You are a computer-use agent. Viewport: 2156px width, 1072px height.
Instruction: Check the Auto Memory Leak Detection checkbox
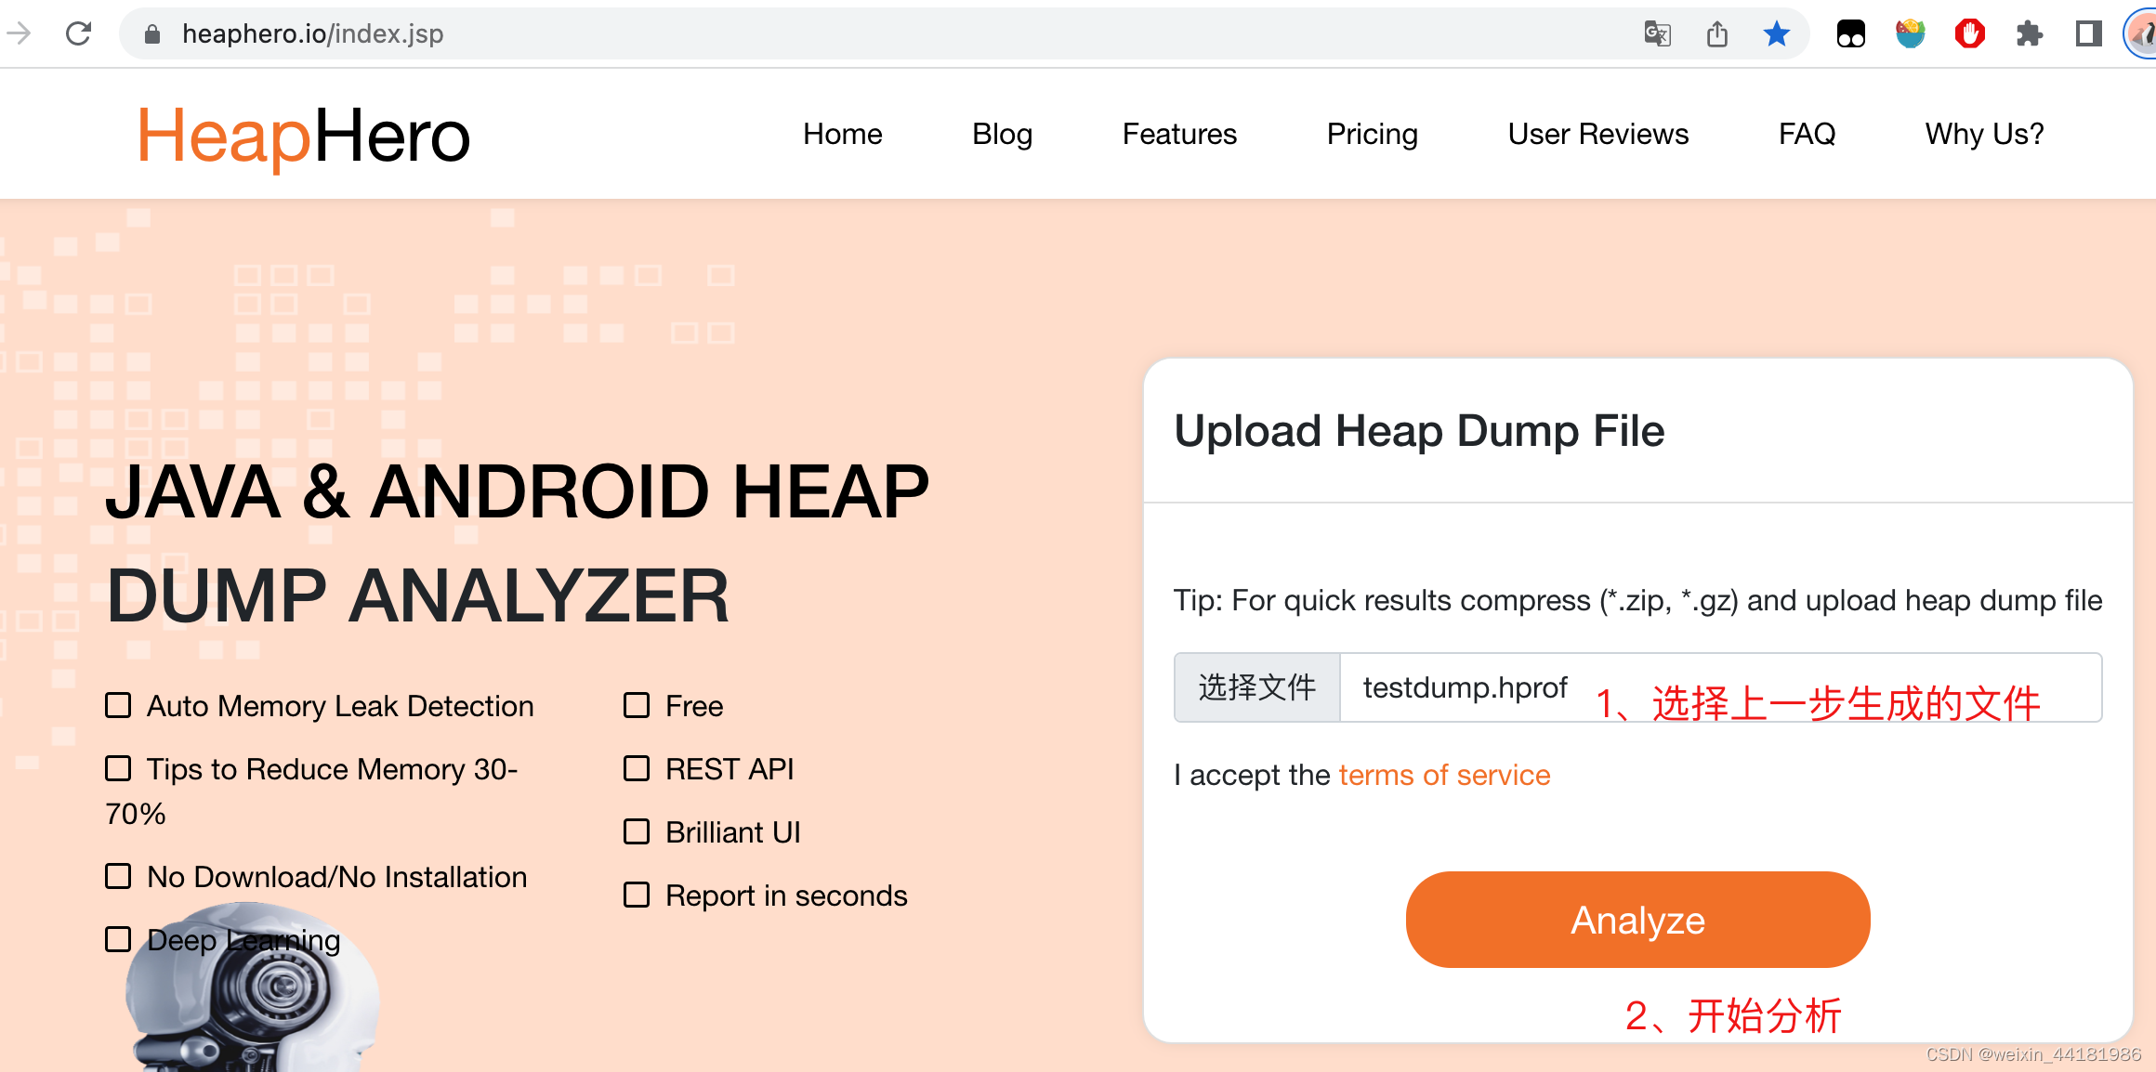click(x=118, y=705)
